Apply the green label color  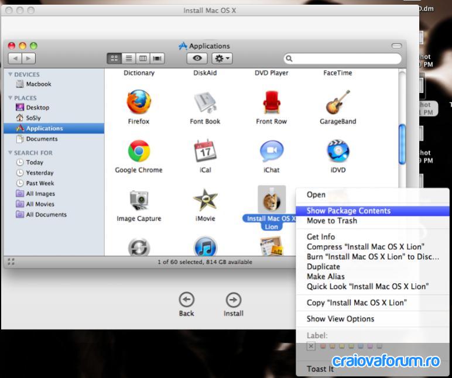351,346
